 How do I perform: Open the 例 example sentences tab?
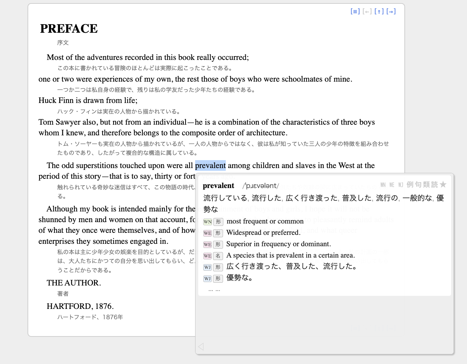pos(410,185)
